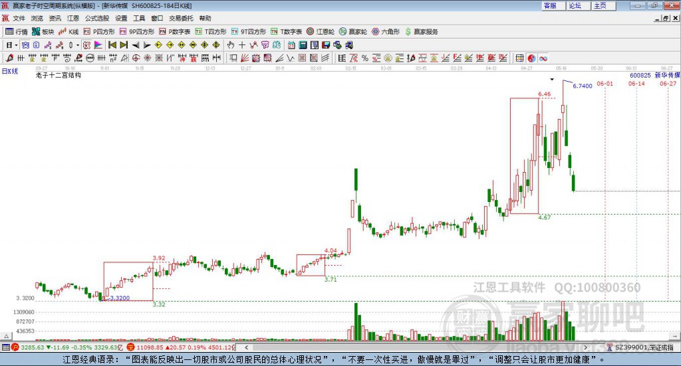681x366 pixels.
Task: Click the 沪 index icon in status bar
Action: click(15, 347)
